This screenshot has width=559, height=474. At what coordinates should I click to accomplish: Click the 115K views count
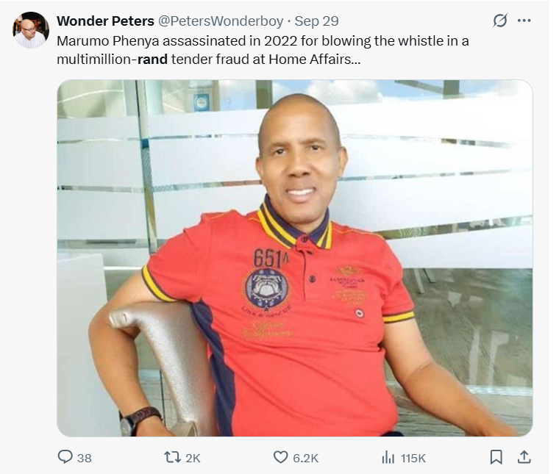pos(413,458)
